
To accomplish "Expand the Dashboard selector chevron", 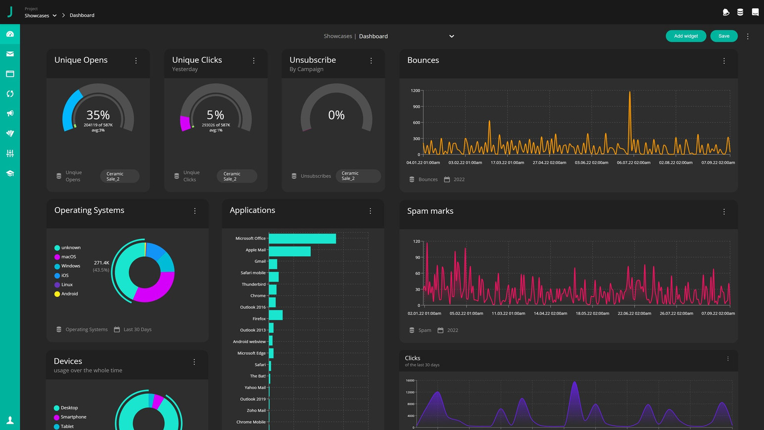I will click(x=452, y=36).
